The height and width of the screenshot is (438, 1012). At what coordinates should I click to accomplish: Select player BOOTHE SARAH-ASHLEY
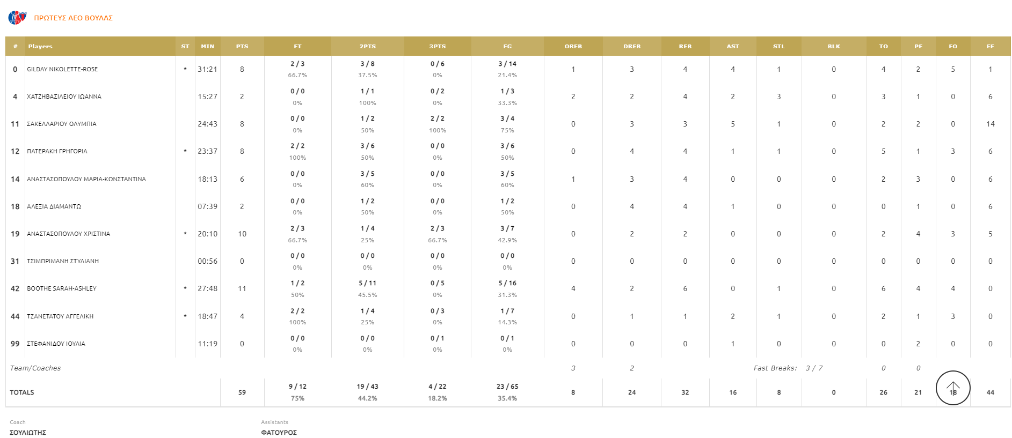(x=62, y=288)
